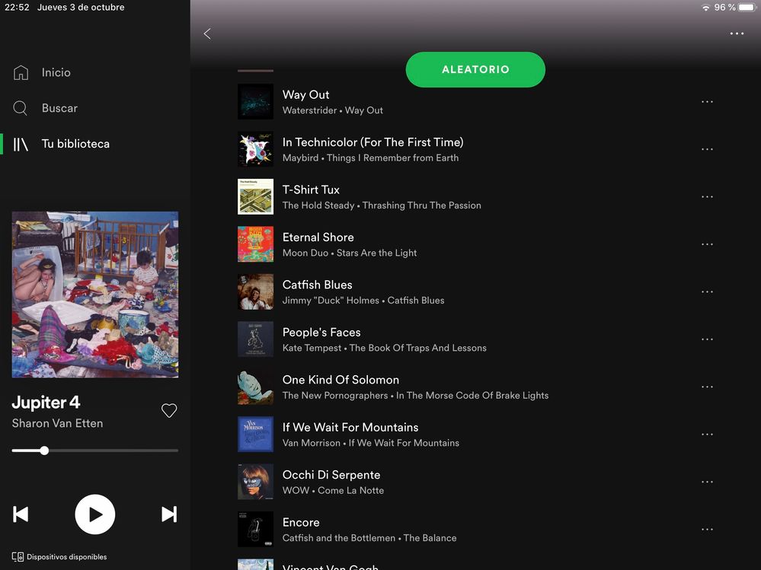
Task: Open more options for Catfish Blues
Action: (x=707, y=291)
